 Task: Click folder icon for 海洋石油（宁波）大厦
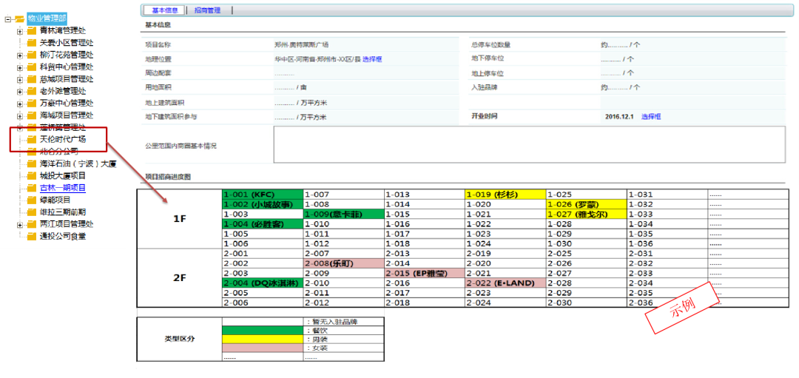click(x=32, y=163)
